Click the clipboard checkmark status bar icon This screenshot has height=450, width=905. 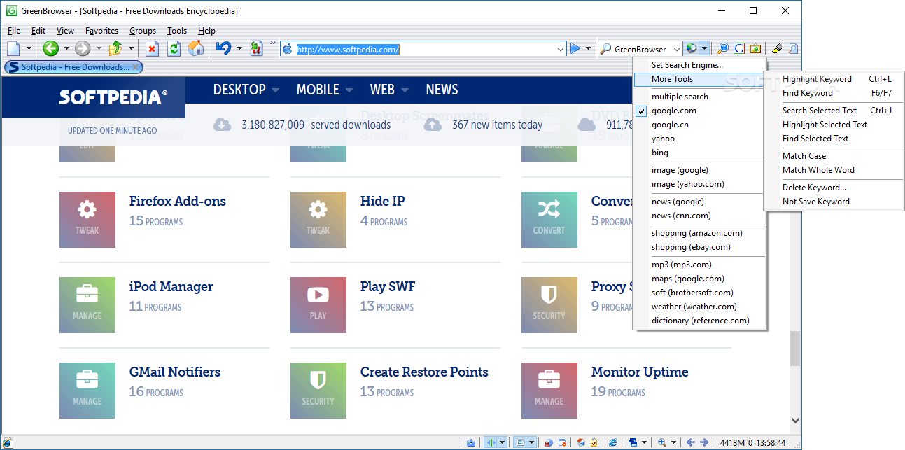click(x=594, y=442)
